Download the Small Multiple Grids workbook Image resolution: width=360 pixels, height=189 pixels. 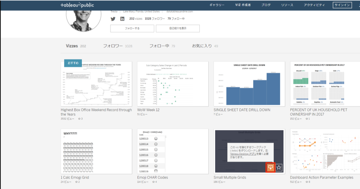(x=270, y=167)
